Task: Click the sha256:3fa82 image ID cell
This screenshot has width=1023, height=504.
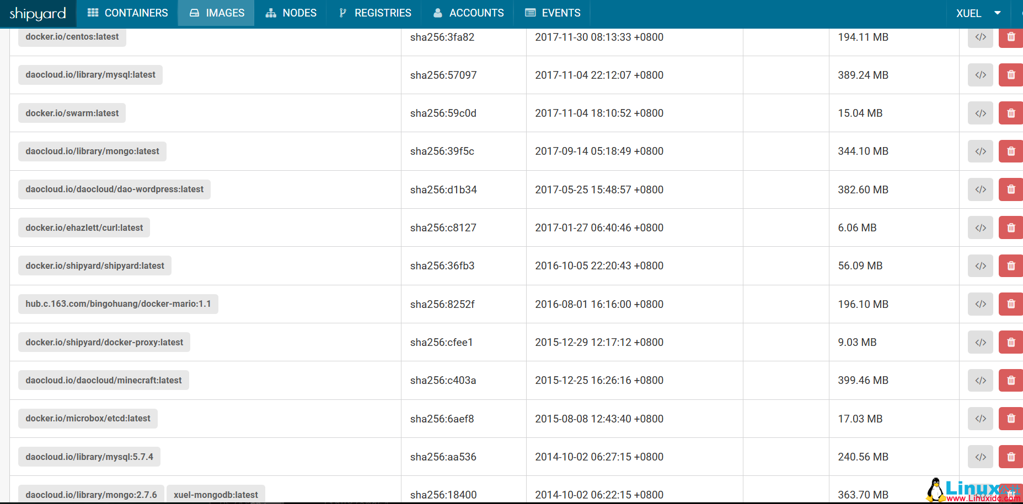Action: (443, 37)
